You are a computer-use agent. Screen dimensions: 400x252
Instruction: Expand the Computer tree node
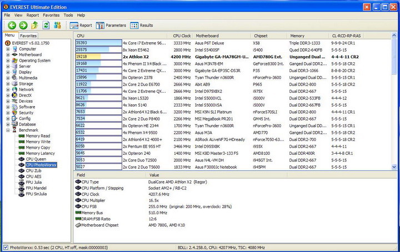8,49
